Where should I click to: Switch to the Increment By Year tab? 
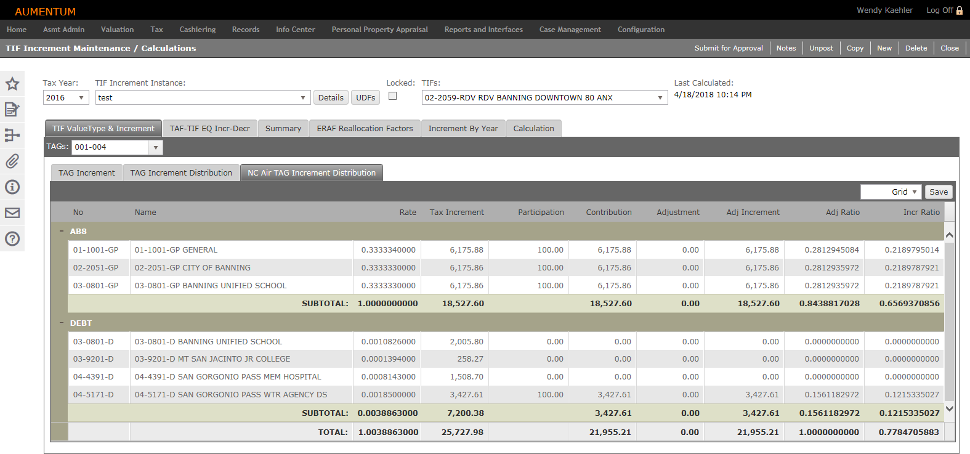(463, 129)
